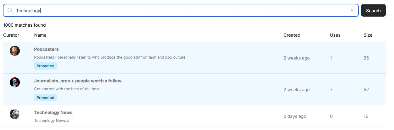
Task: View the Technology News curator avatar
Action: (x=15, y=114)
